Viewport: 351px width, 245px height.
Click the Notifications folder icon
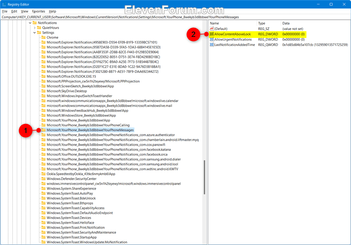tap(34, 23)
